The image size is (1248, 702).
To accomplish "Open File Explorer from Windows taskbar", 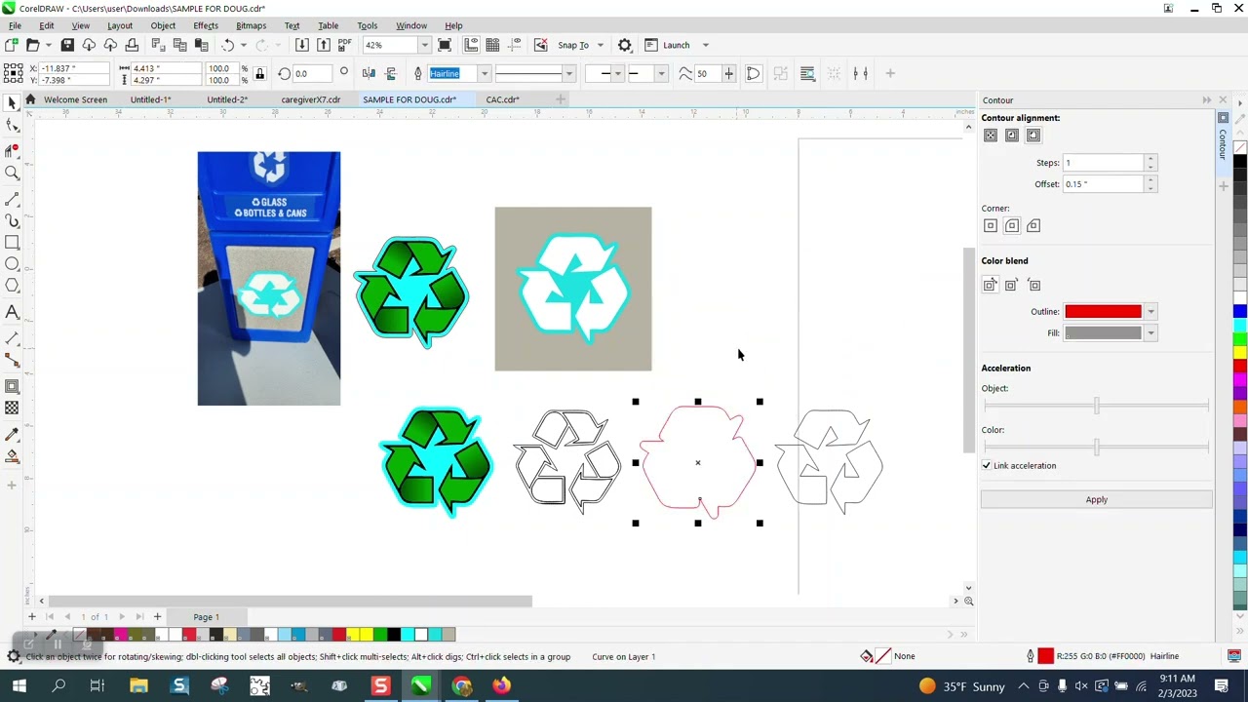I will (138, 686).
